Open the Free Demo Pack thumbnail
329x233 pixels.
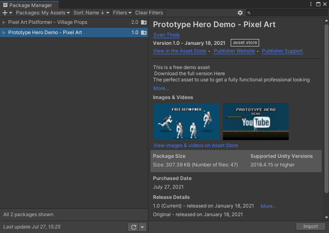point(187,122)
